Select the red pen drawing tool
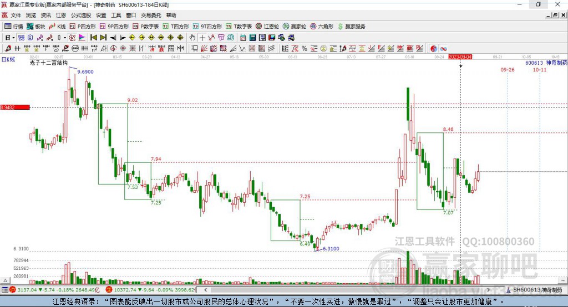Image resolution: width=568 pixels, height=307 pixels. (8, 49)
